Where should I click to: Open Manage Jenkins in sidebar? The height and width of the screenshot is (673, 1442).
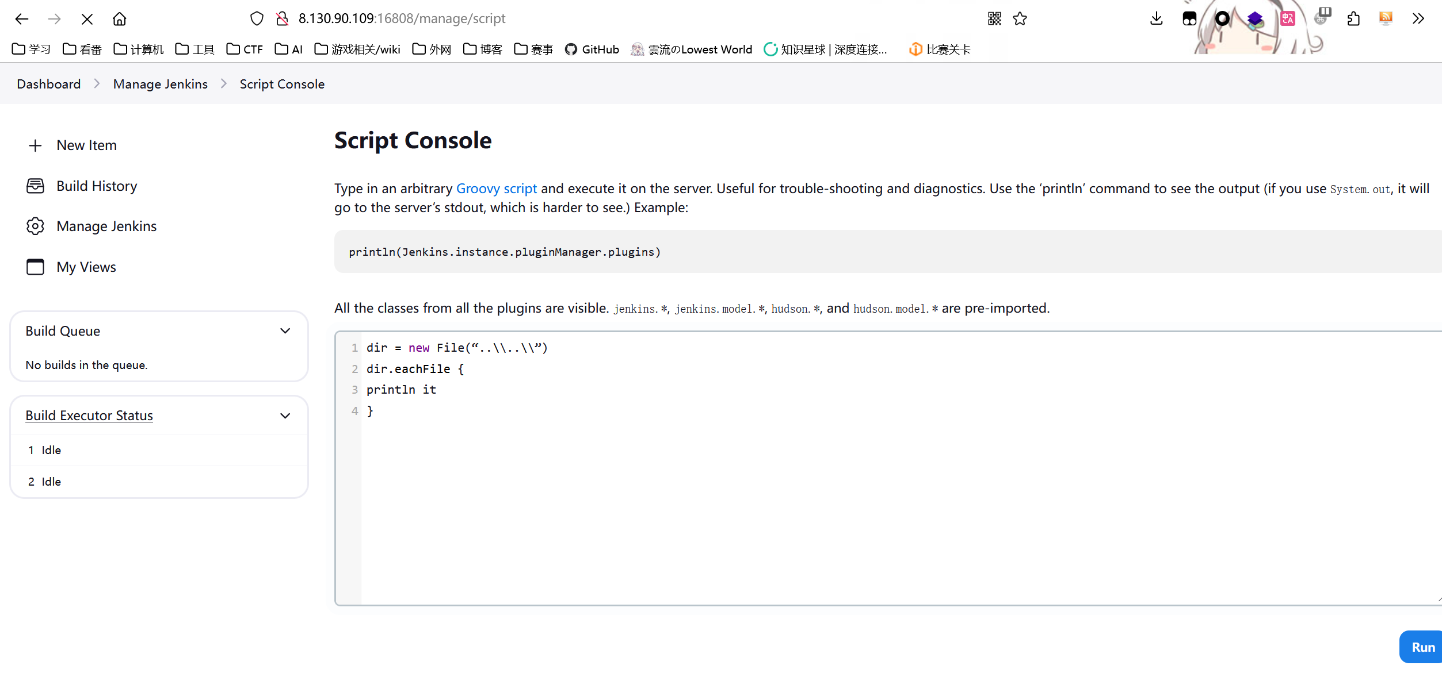pyautogui.click(x=106, y=226)
